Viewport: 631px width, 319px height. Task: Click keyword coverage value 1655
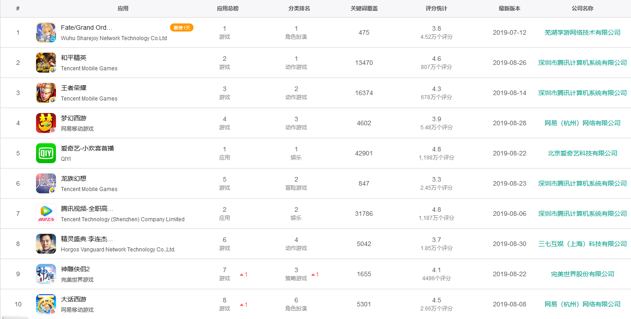(x=364, y=274)
